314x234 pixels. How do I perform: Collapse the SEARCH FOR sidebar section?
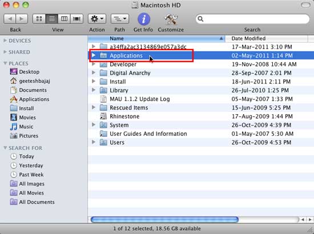(x=5, y=148)
